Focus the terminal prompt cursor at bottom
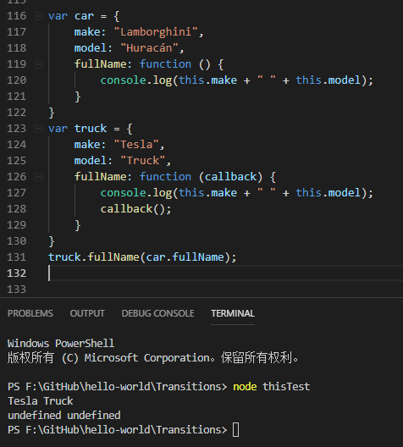403x447 pixels. point(235,430)
